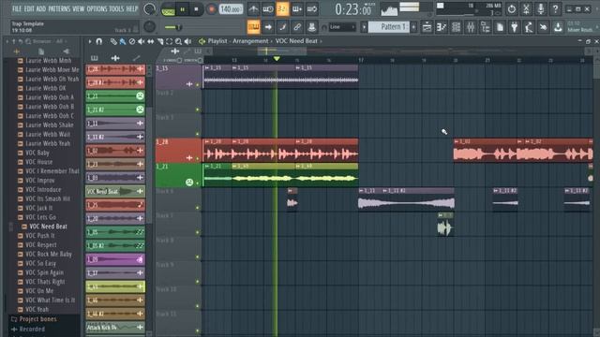600x337 pixels.
Task: Click Arrangement in the playlist title
Action: tap(250, 41)
